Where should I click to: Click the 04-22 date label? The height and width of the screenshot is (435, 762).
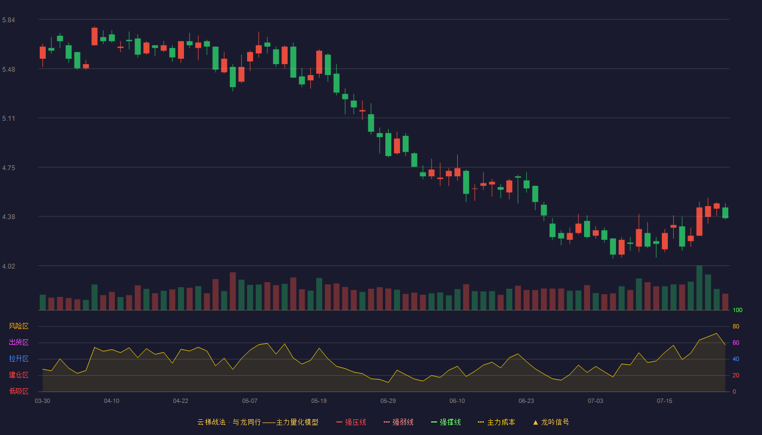point(181,401)
